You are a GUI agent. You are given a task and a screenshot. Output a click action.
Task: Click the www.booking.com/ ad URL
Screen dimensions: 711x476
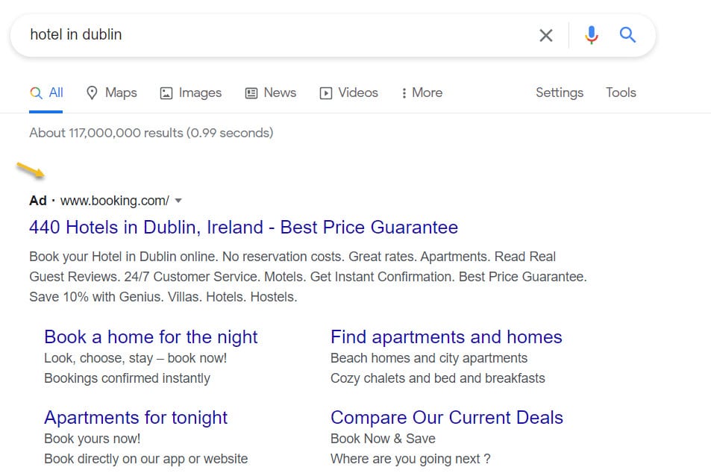[x=115, y=201]
